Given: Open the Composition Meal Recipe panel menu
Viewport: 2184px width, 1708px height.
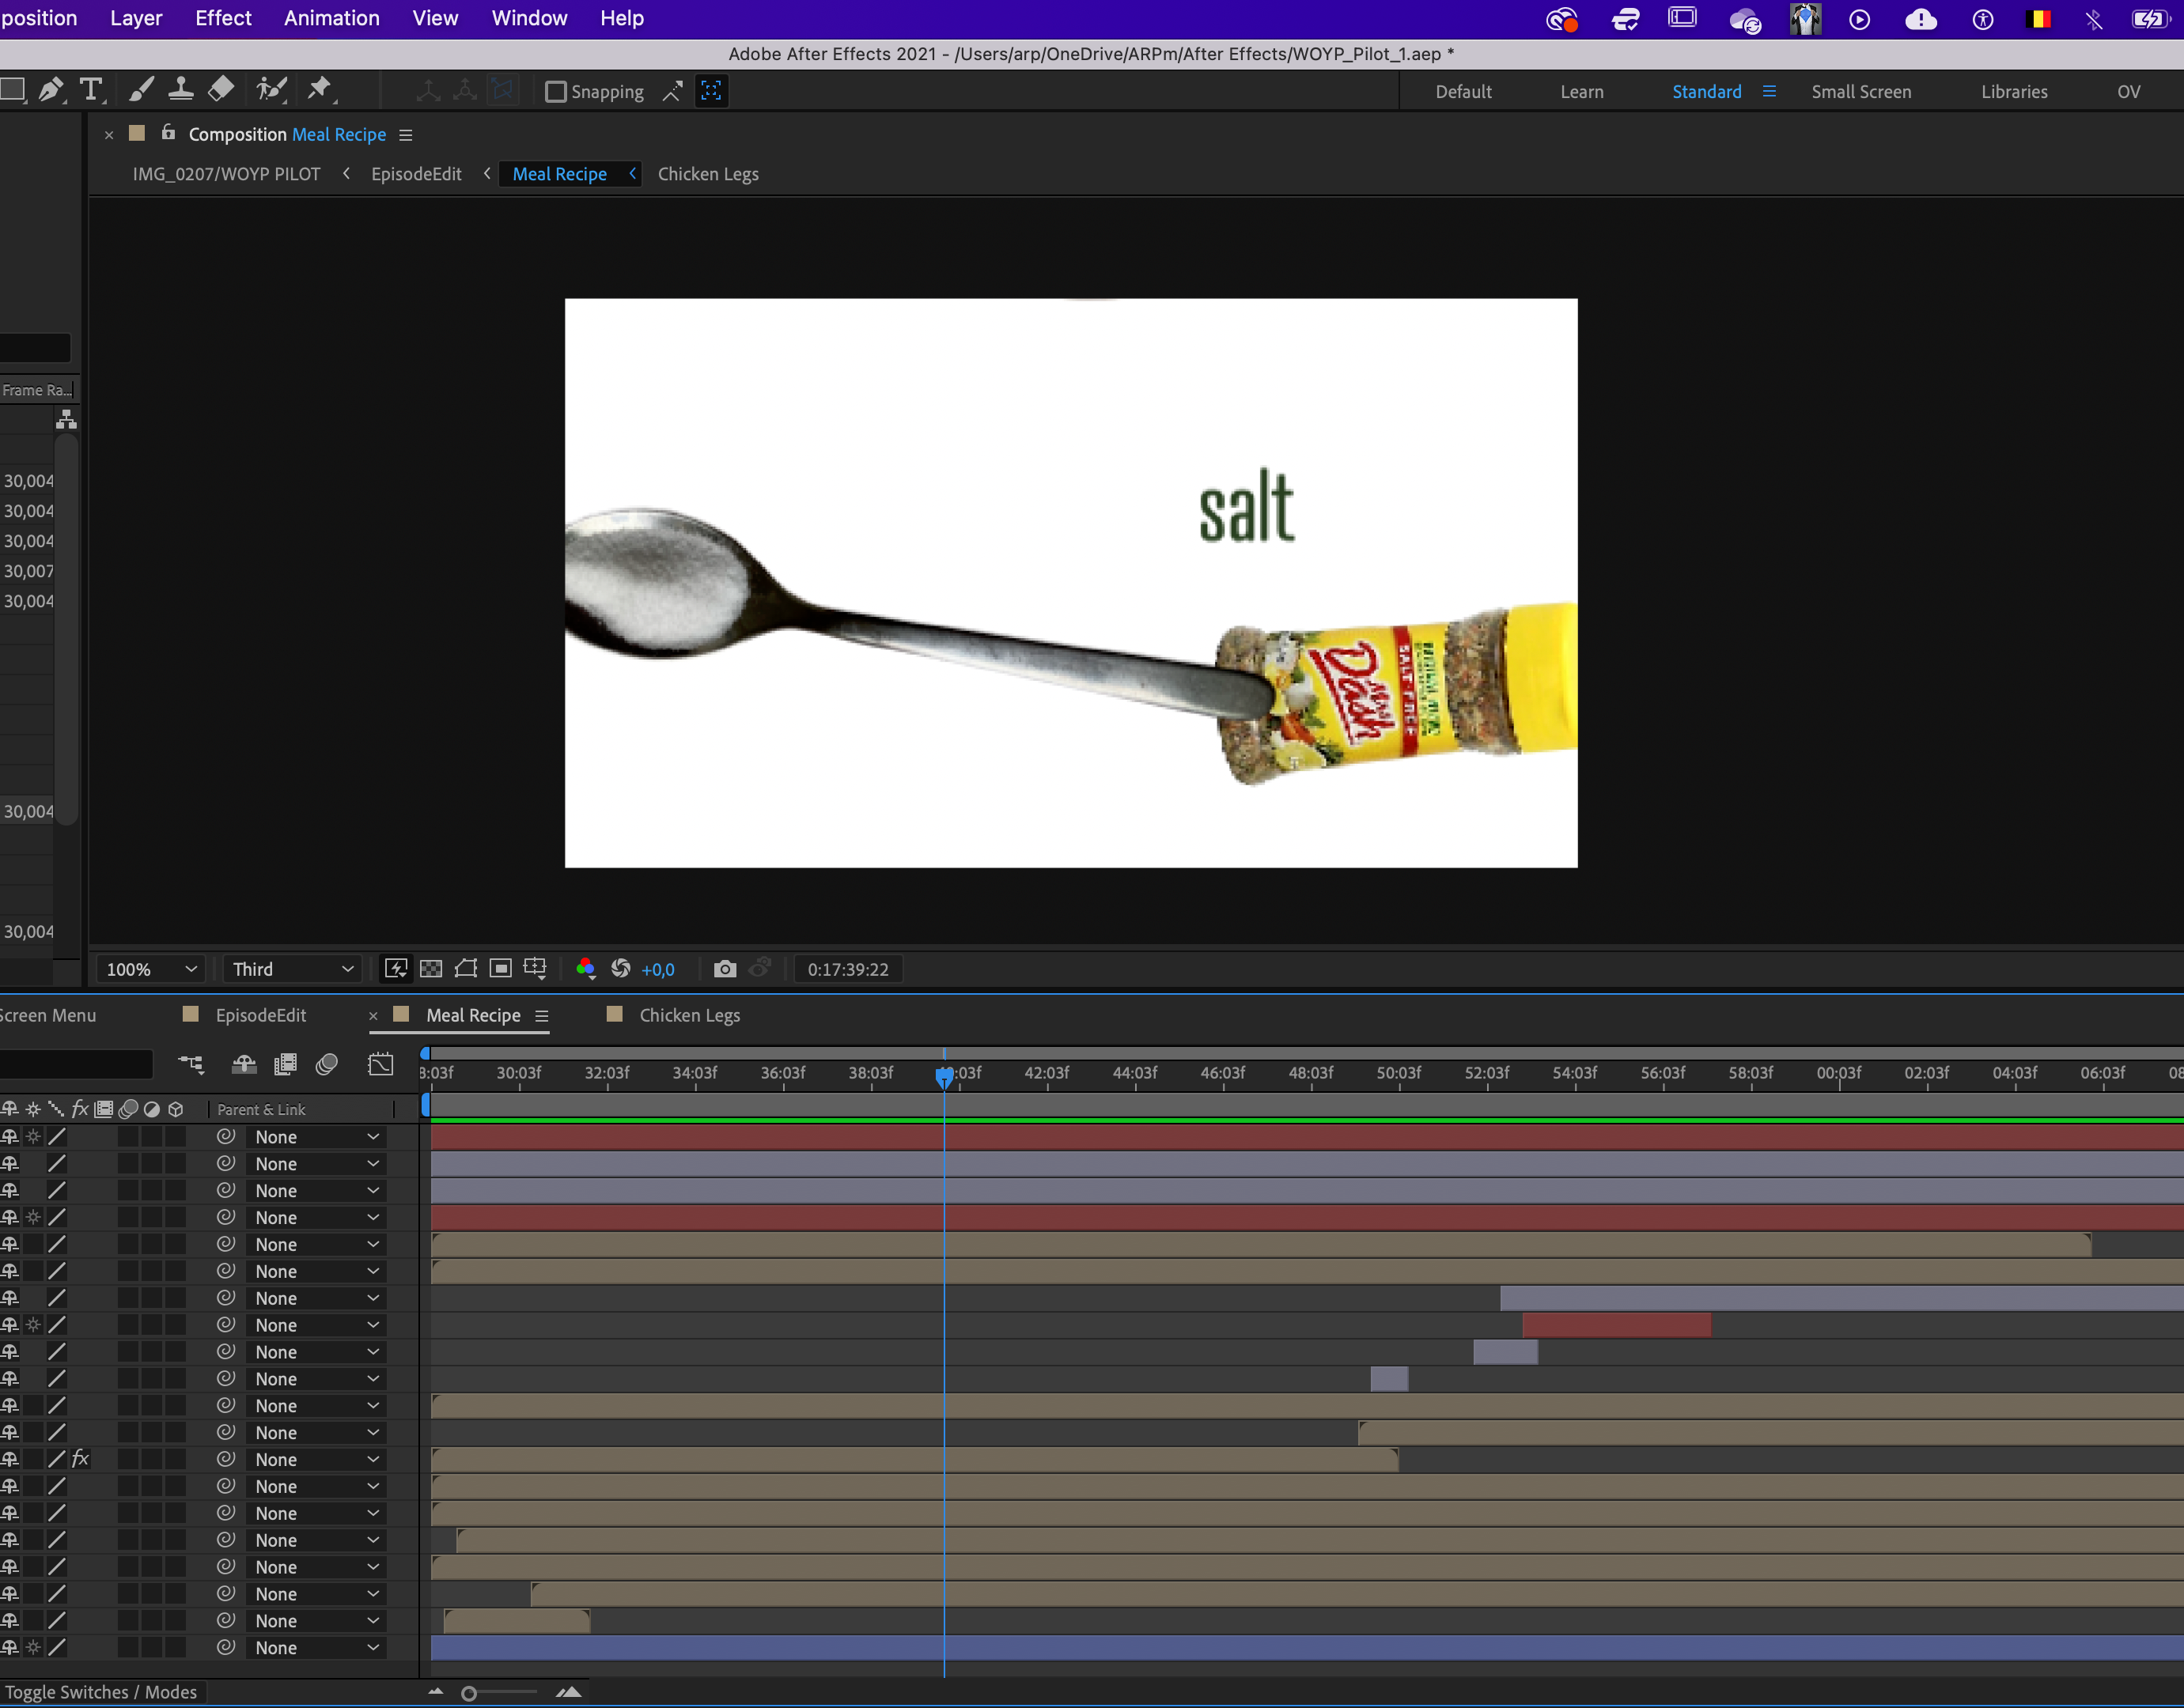Looking at the screenshot, I should [x=405, y=135].
